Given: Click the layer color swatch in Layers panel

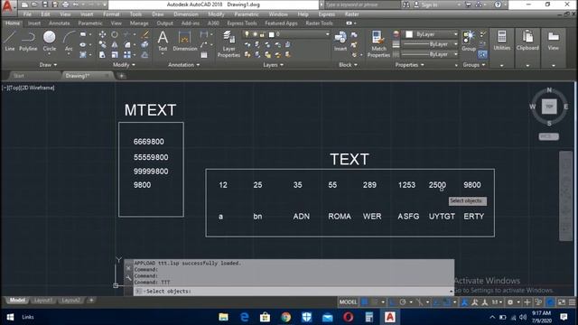Looking at the screenshot, I should pyautogui.click(x=271, y=34).
